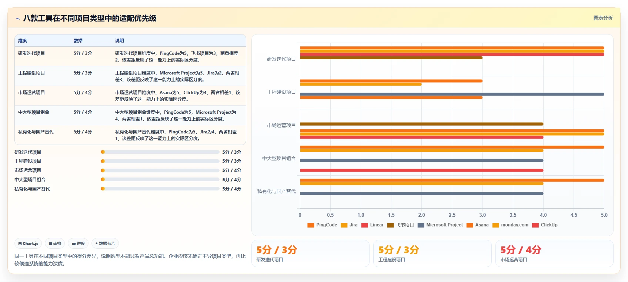
Task: Click the description mentioning PingCode为5，飞书项目为3
Action: pyautogui.click(x=177, y=57)
